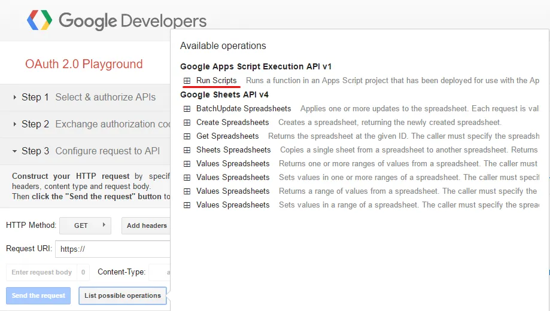The image size is (550, 311).
Task: Click Enter request body button
Action: coord(41,272)
